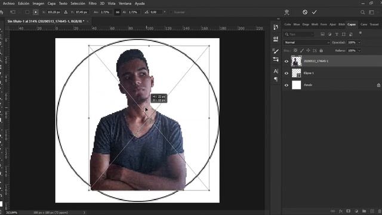Toggle the reference point checkbox
Screen dimensions: 382x215
[27, 12]
